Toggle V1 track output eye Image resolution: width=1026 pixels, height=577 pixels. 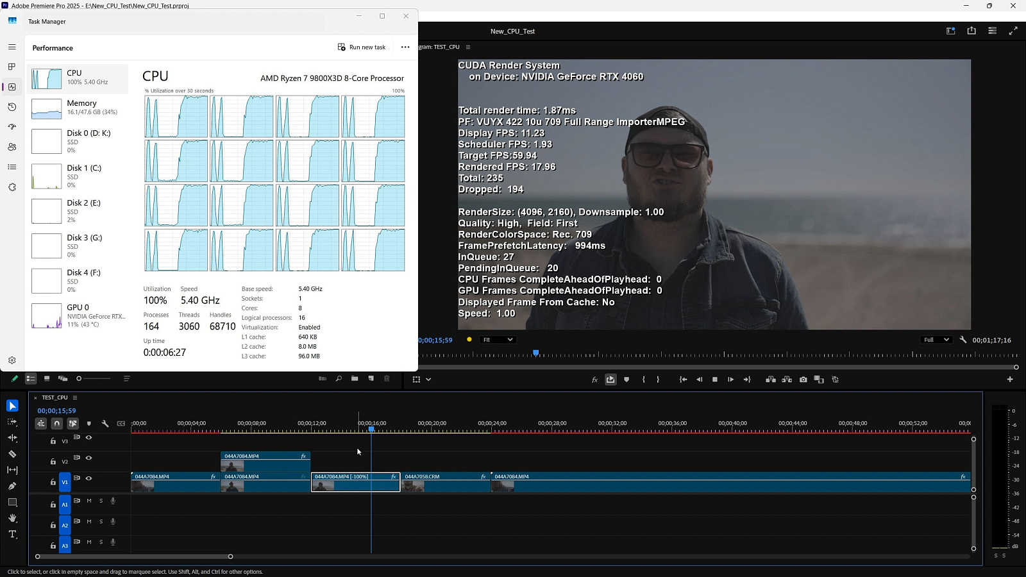click(x=89, y=478)
